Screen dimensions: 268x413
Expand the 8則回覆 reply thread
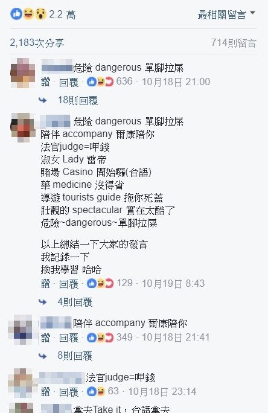point(75,356)
